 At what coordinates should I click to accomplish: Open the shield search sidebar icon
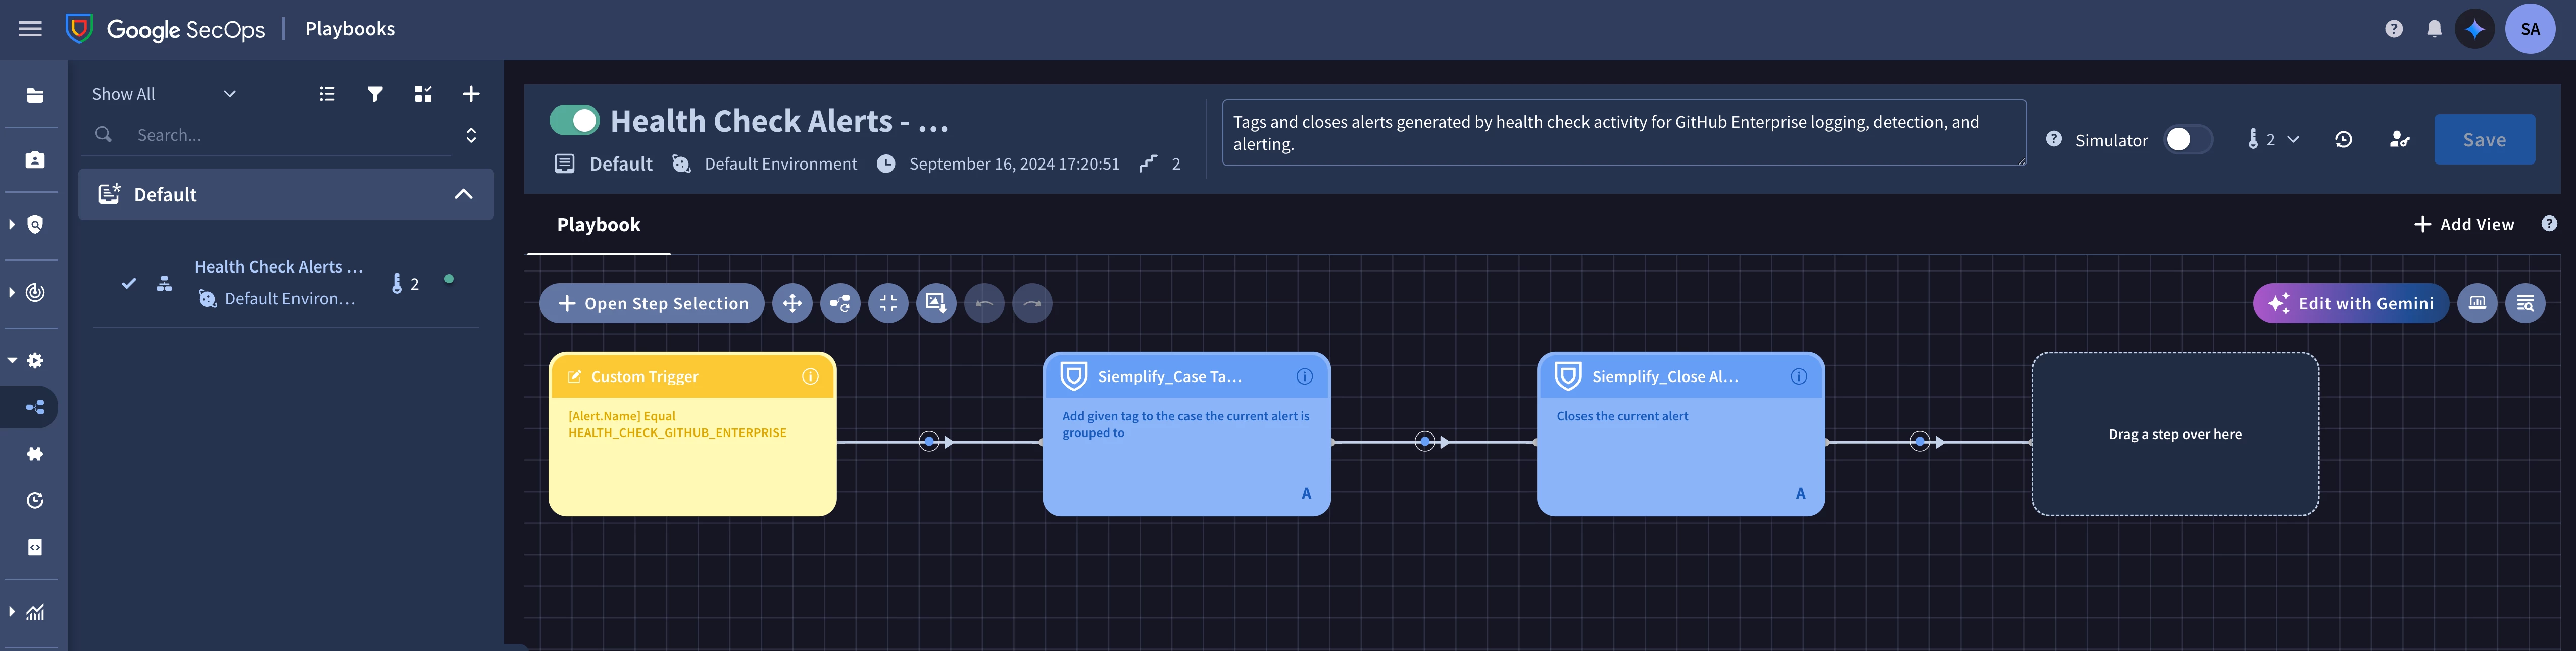[x=35, y=225]
